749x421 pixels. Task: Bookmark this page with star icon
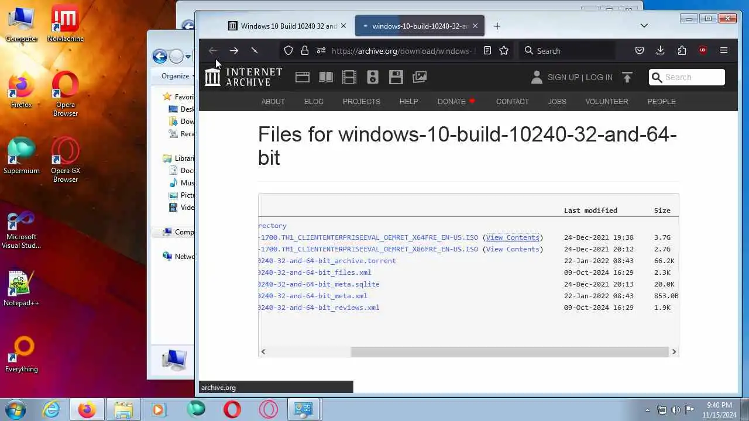tap(504, 51)
